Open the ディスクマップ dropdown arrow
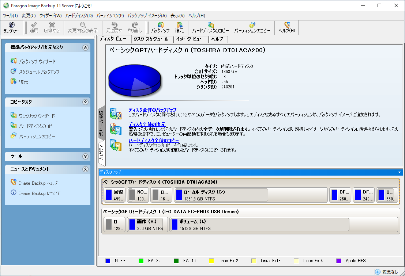The image size is (405, 276). click(400, 172)
